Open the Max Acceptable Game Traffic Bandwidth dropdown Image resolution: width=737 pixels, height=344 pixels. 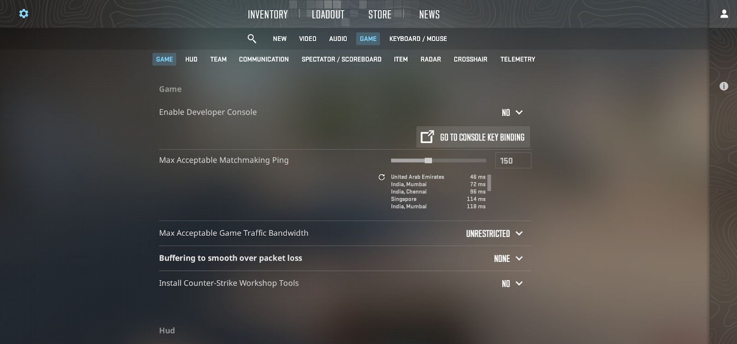[494, 233]
